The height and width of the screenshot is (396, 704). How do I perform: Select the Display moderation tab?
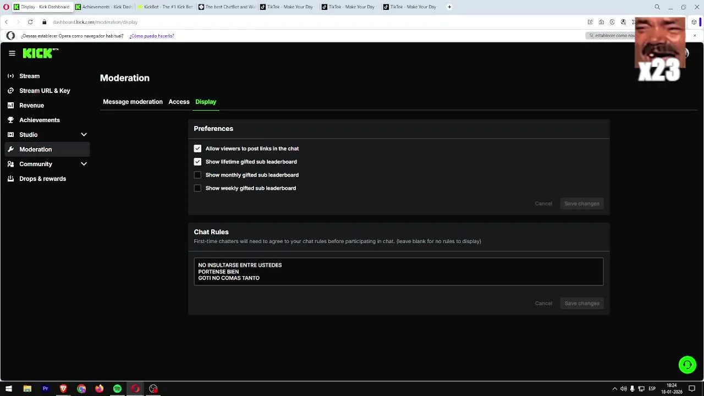(x=206, y=102)
